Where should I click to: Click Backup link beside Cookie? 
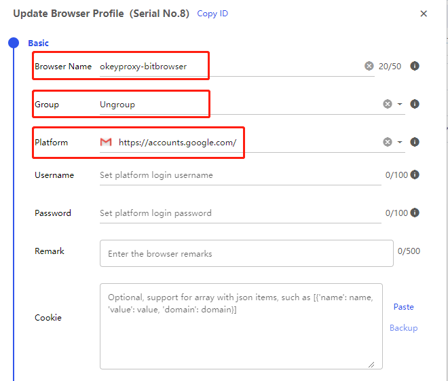click(403, 328)
